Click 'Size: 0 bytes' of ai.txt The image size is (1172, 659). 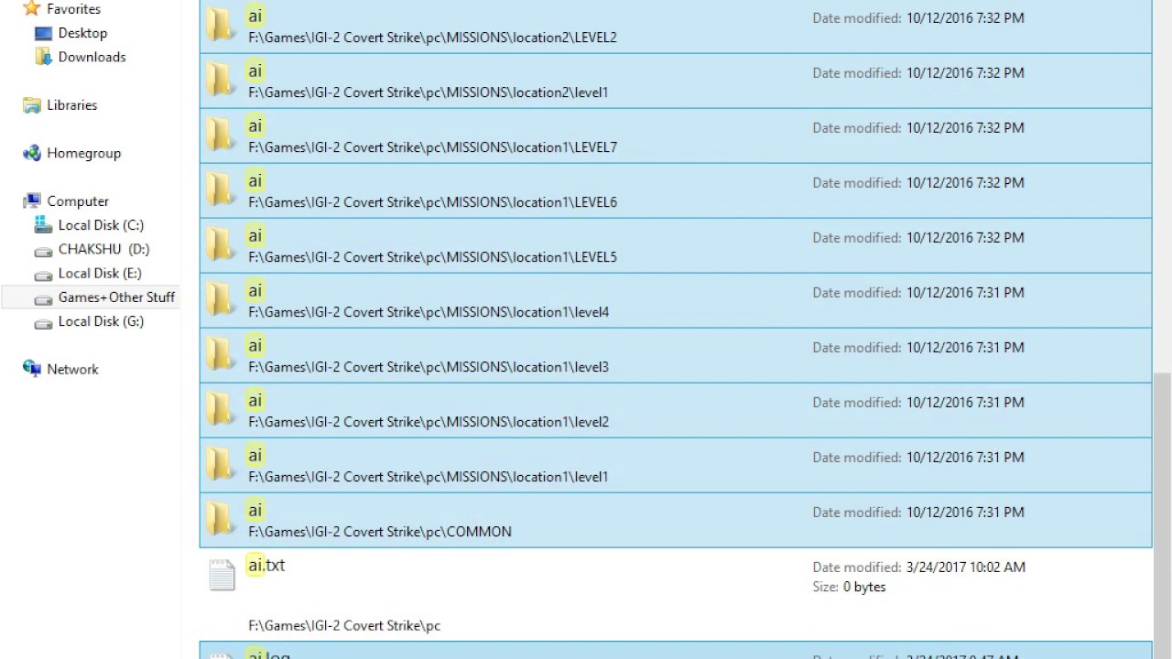(849, 587)
